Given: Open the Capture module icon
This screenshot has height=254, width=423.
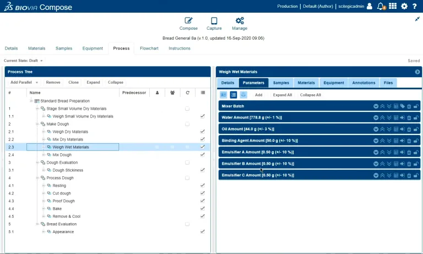Looking at the screenshot, I should 214,21.
